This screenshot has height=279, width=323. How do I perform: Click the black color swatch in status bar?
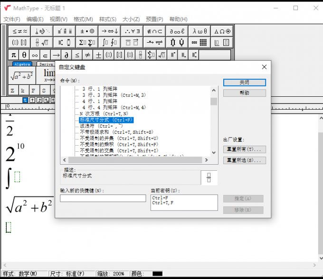coord(158,274)
